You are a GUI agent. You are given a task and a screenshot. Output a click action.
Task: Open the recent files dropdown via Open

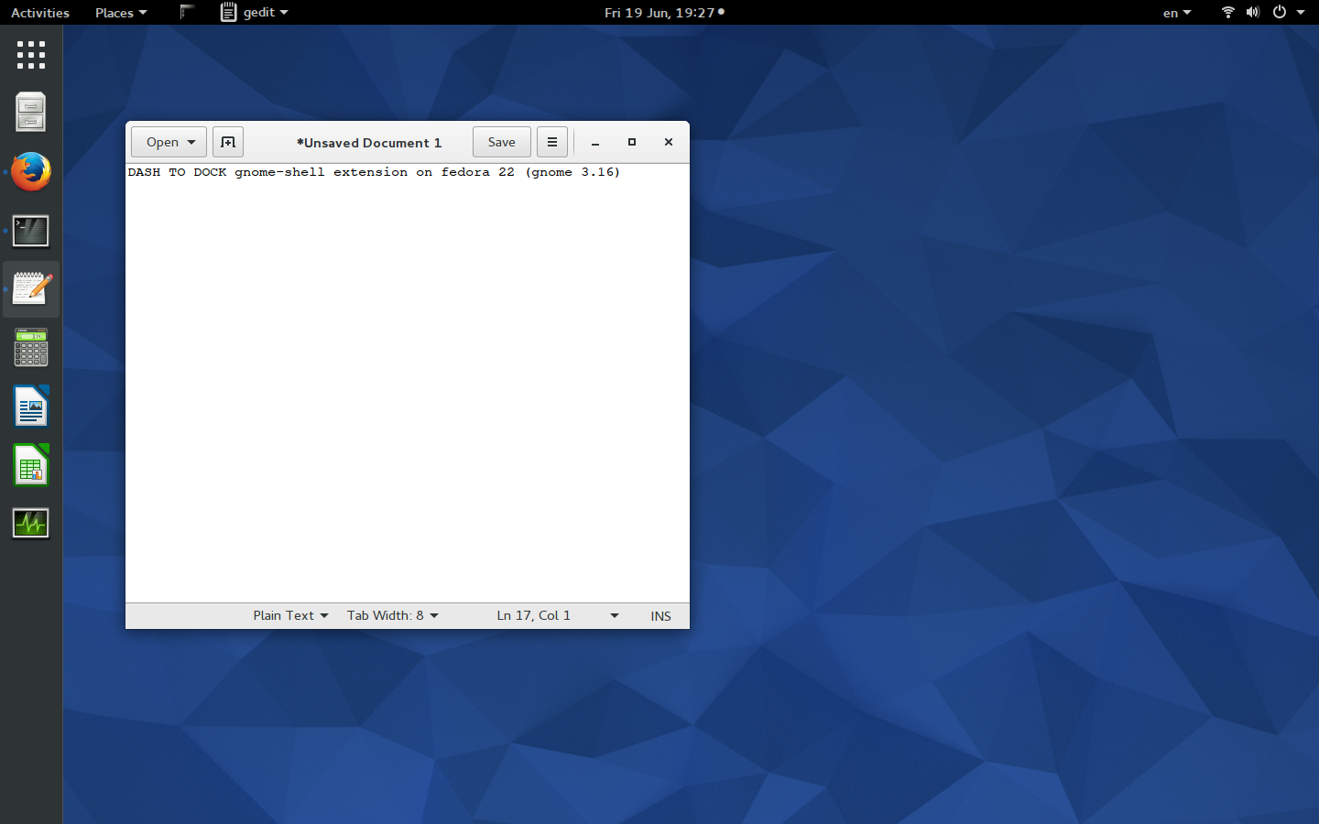click(169, 142)
